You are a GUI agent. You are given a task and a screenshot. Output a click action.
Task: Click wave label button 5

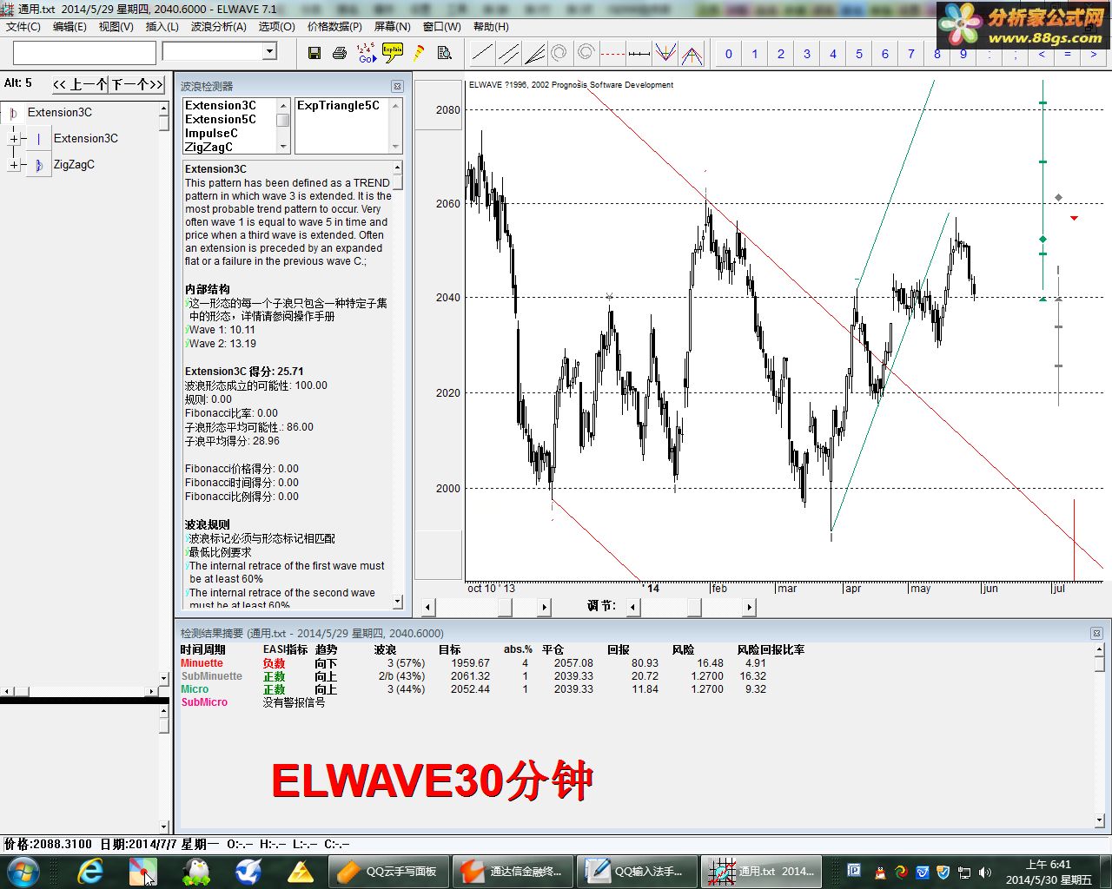pyautogui.click(x=859, y=54)
